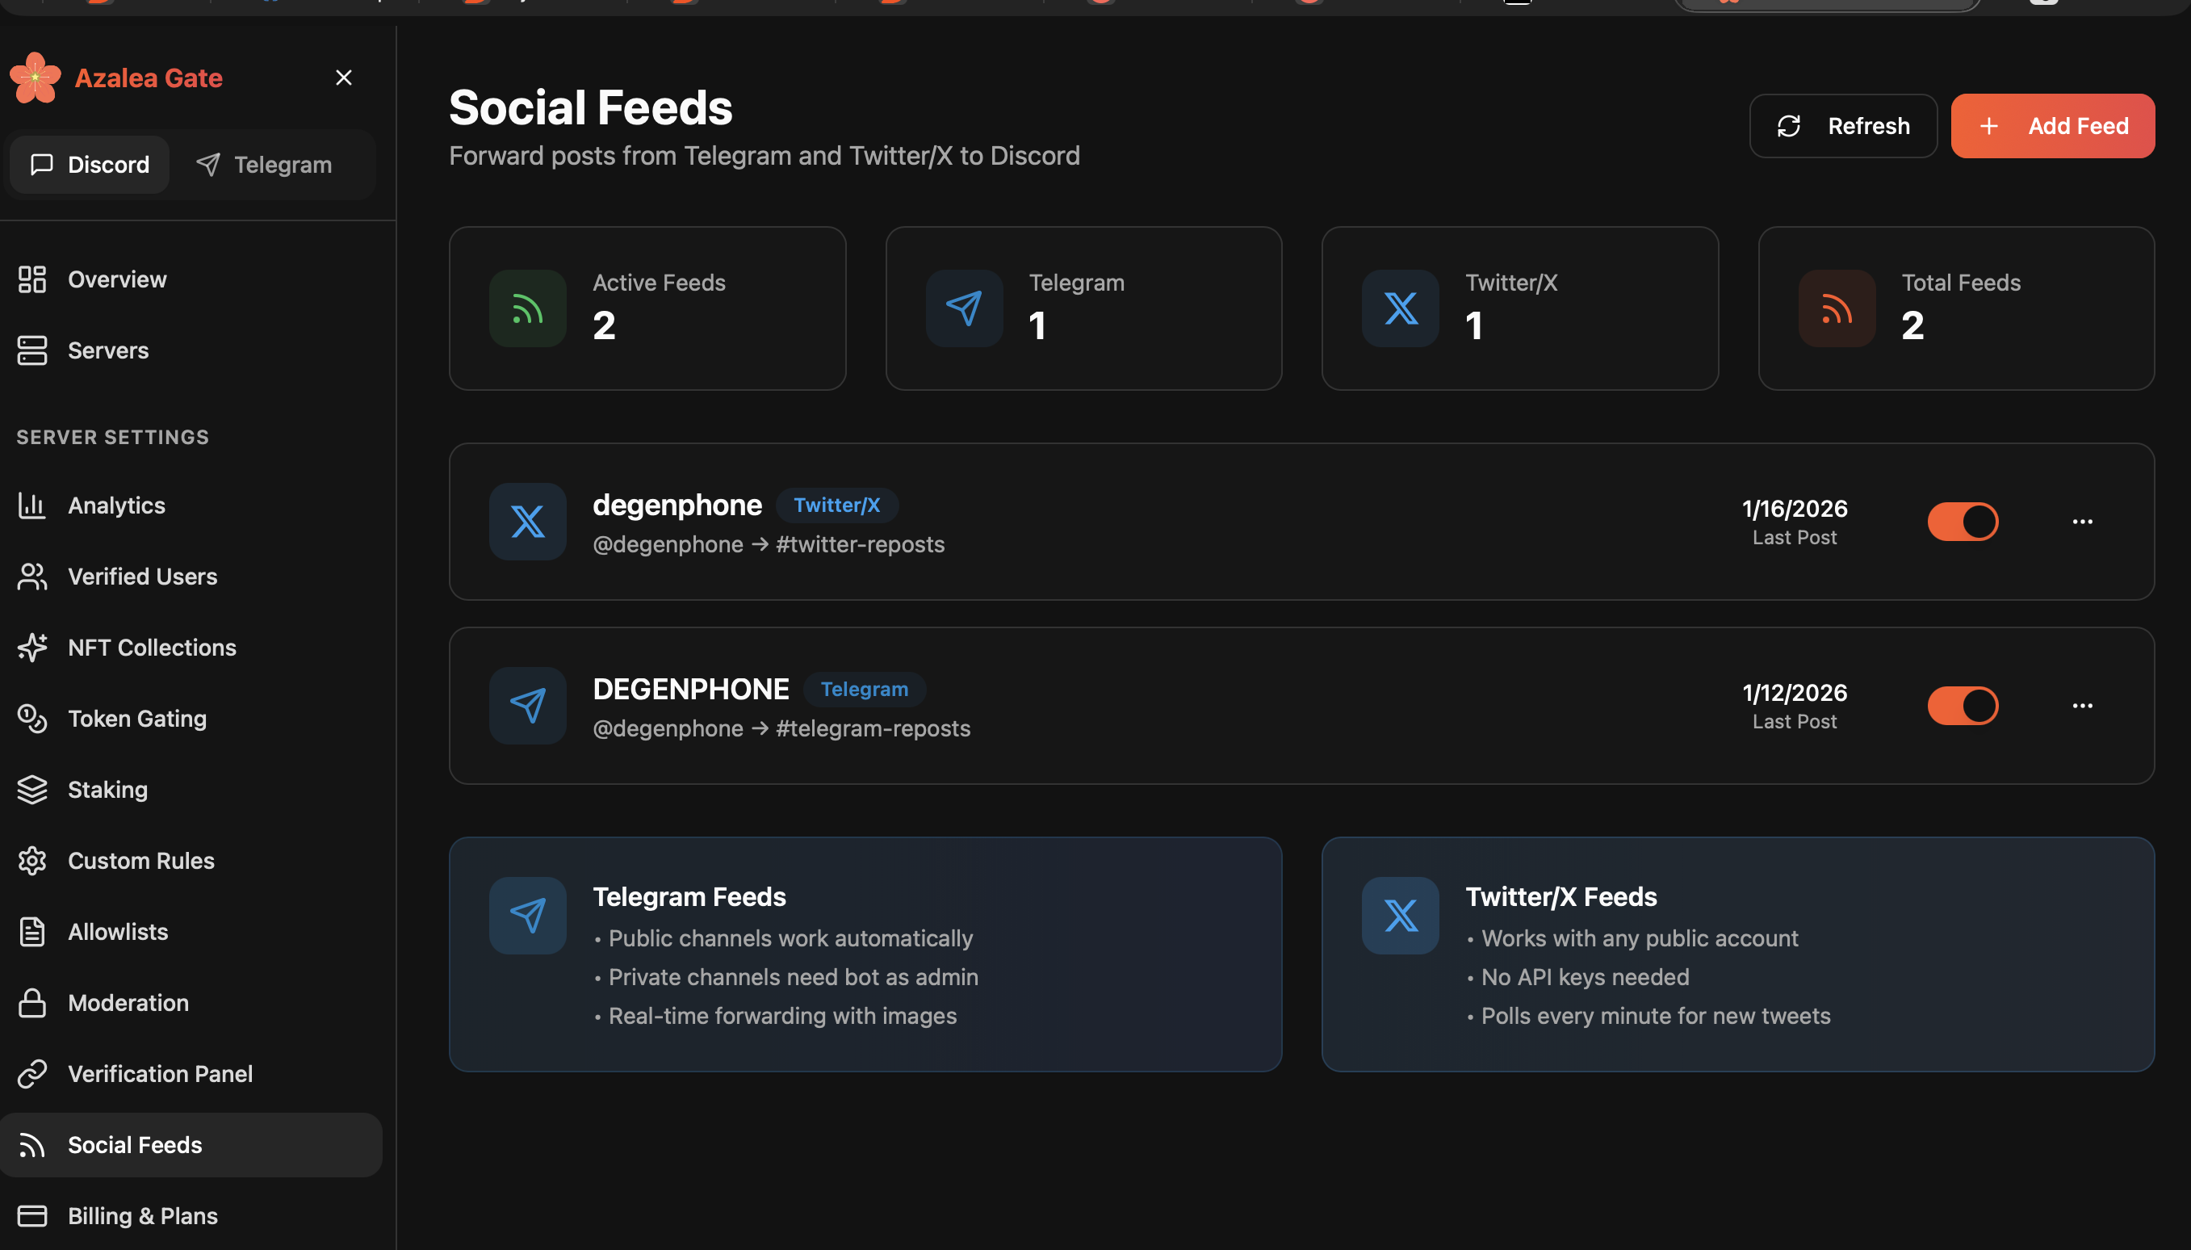Open the DEGENPHONE Telegram feed options menu
This screenshot has width=2191, height=1250.
click(x=2082, y=706)
